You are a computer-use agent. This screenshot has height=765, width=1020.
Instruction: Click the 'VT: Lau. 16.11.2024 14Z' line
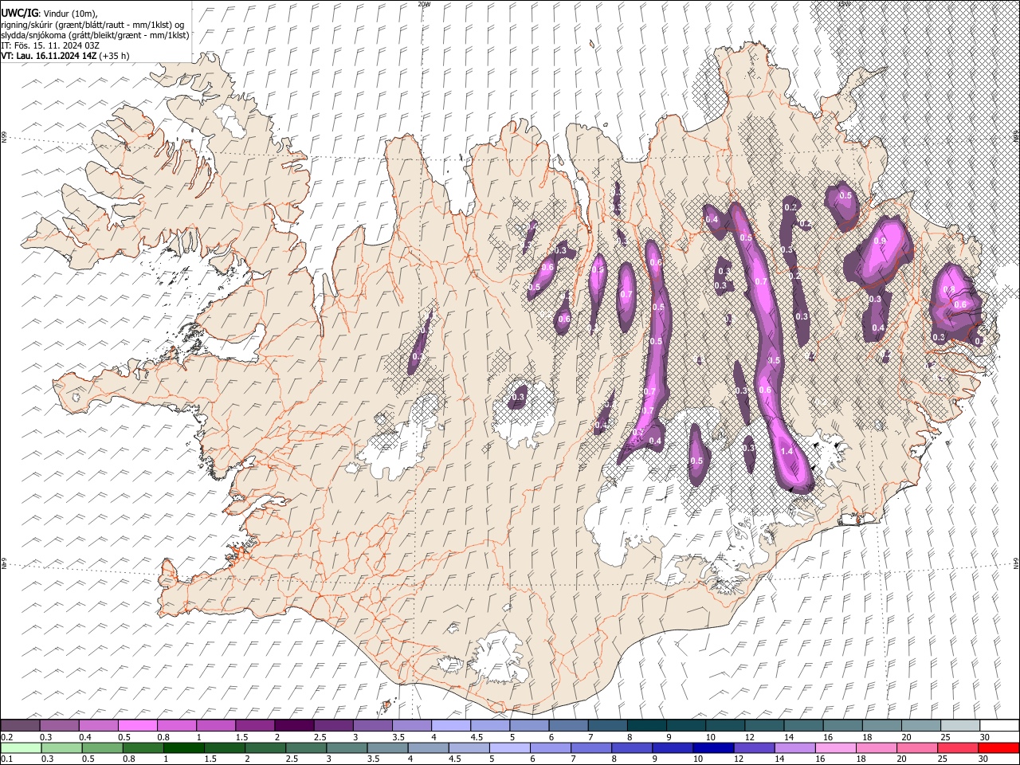49,56
